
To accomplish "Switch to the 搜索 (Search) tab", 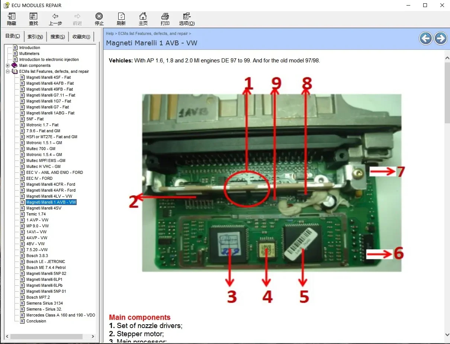I will [58, 37].
